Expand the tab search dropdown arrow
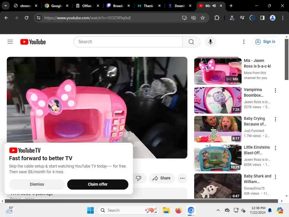289x217 pixels. [x=6, y=6]
